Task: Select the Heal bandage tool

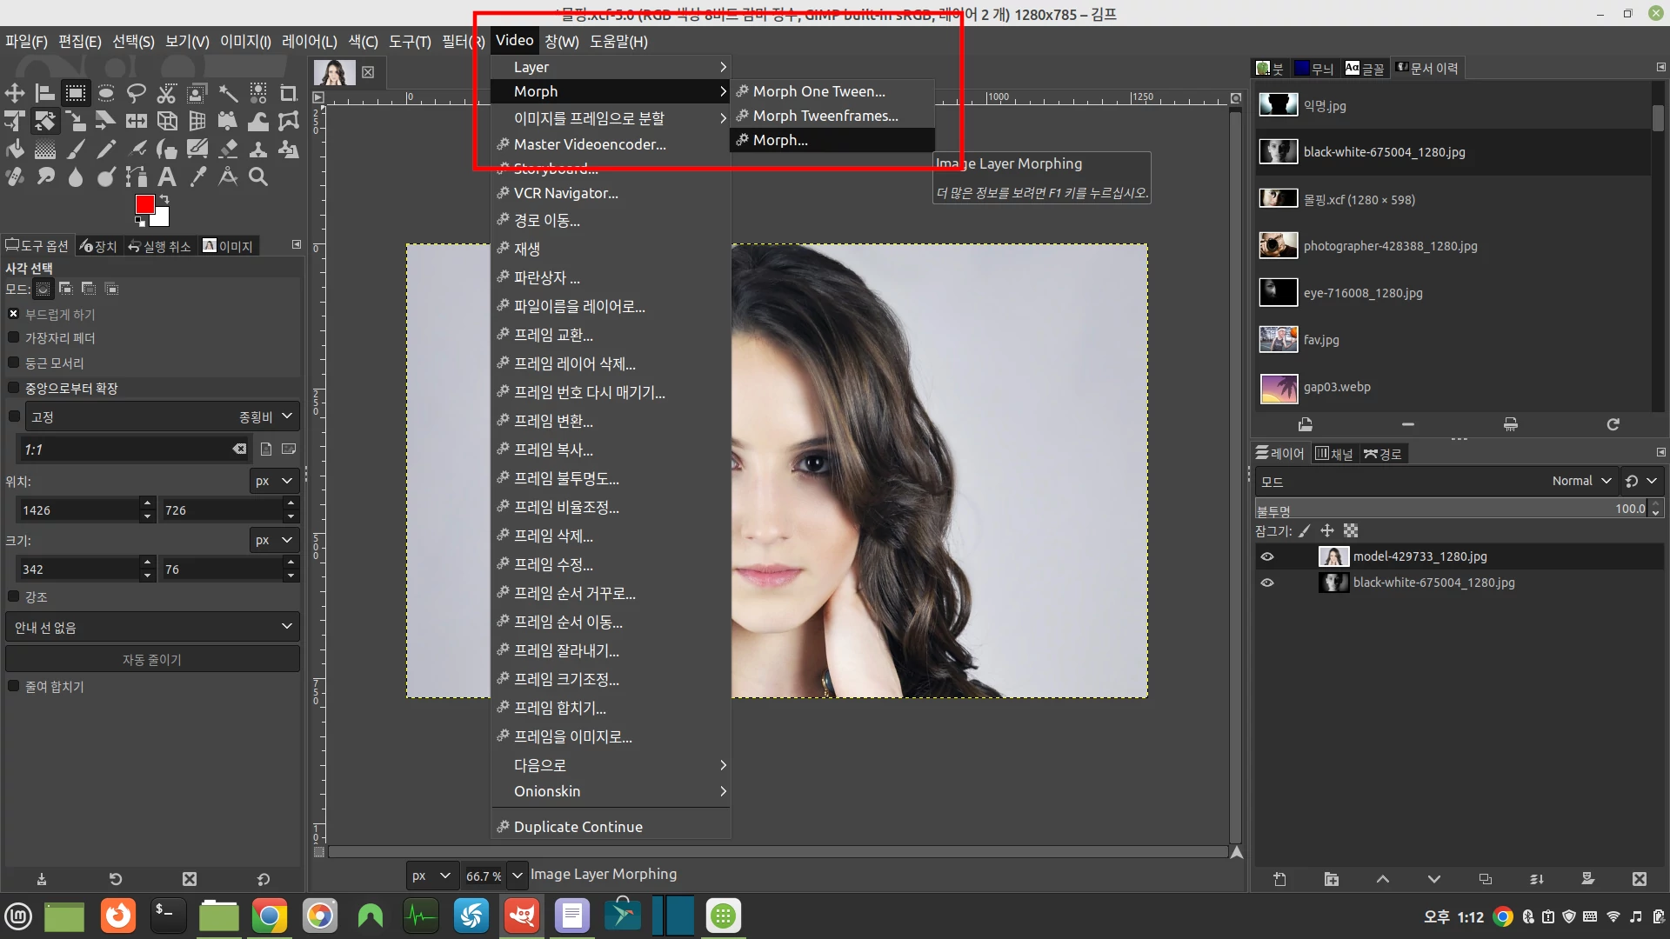Action: click(x=15, y=176)
